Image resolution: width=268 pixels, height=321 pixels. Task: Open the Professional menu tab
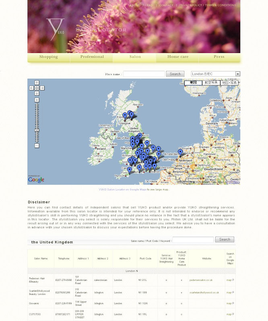pos(92,57)
